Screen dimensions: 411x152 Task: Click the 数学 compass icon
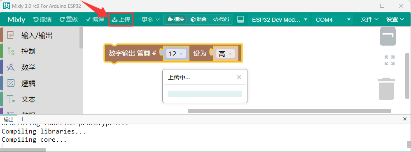[11, 67]
